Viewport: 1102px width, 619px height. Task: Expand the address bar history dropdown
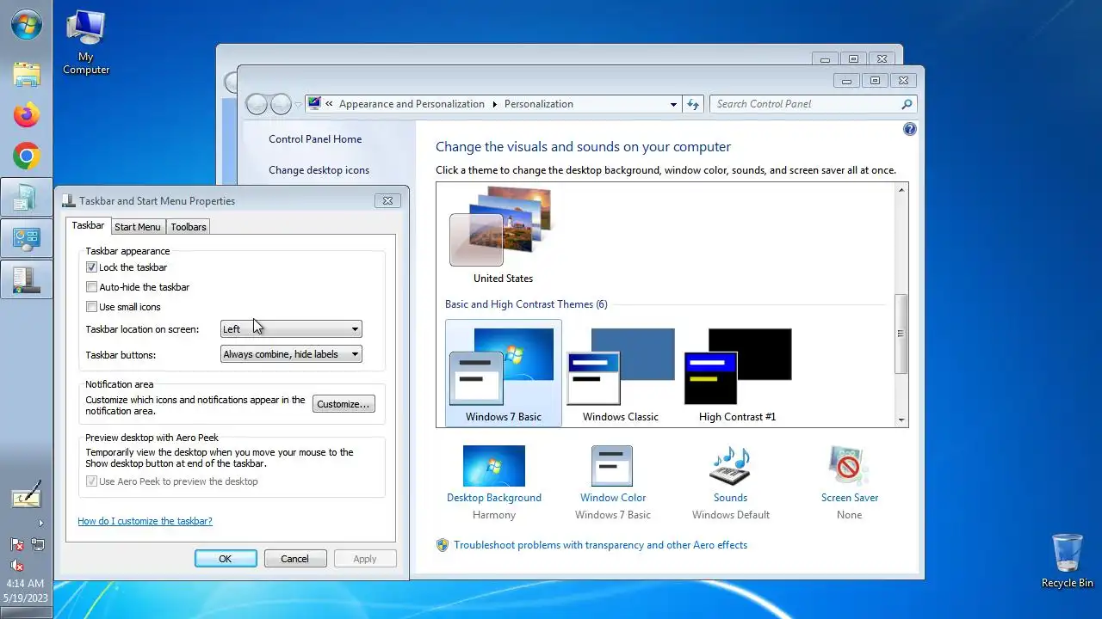673,104
